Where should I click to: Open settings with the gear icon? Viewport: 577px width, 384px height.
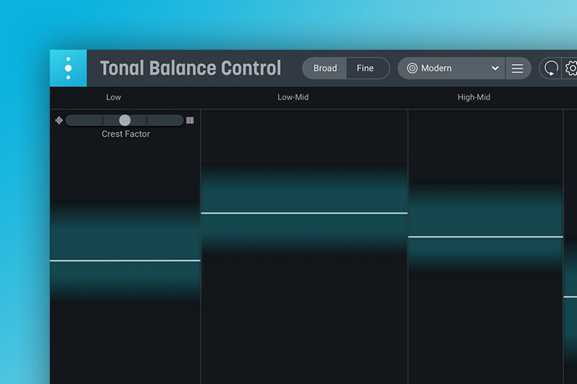571,68
